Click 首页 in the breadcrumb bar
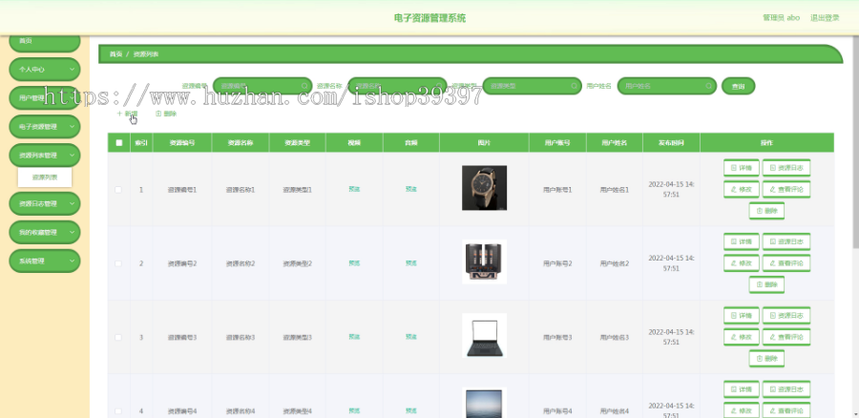 [115, 54]
